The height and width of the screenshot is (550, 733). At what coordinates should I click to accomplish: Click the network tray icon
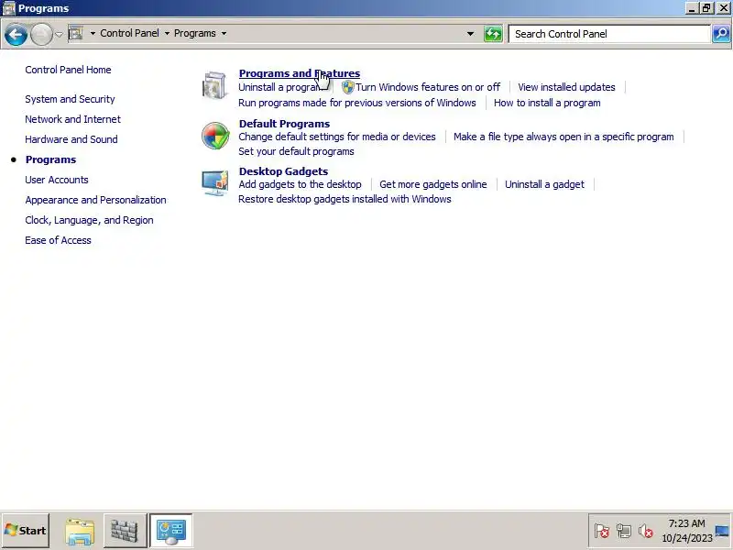coord(624,532)
